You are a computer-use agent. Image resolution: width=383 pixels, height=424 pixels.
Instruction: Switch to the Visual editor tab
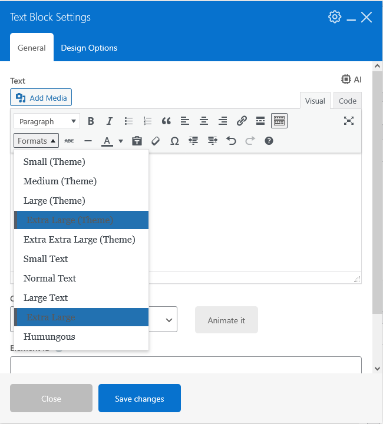point(315,101)
